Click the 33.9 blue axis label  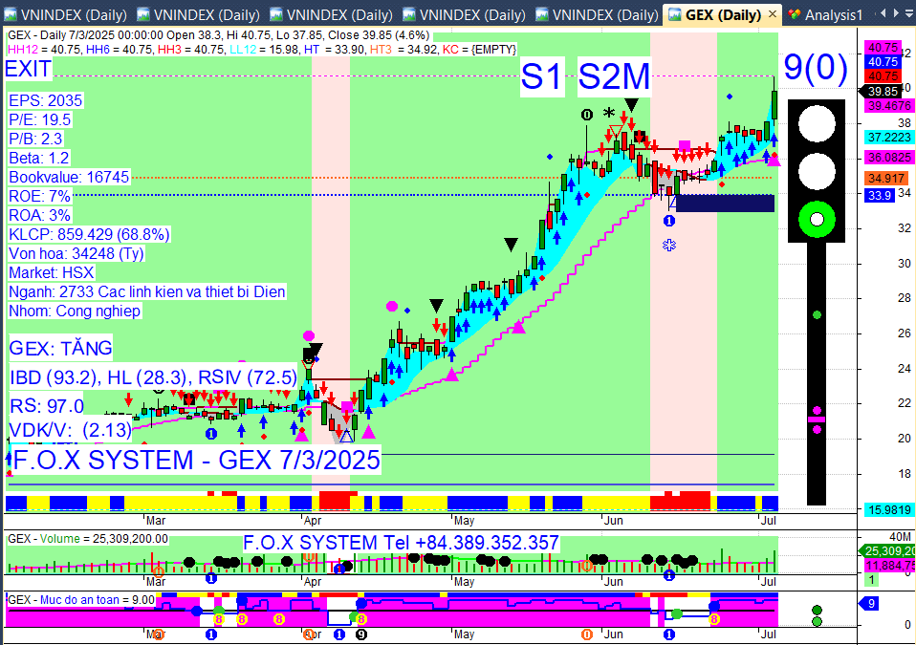pyautogui.click(x=880, y=196)
